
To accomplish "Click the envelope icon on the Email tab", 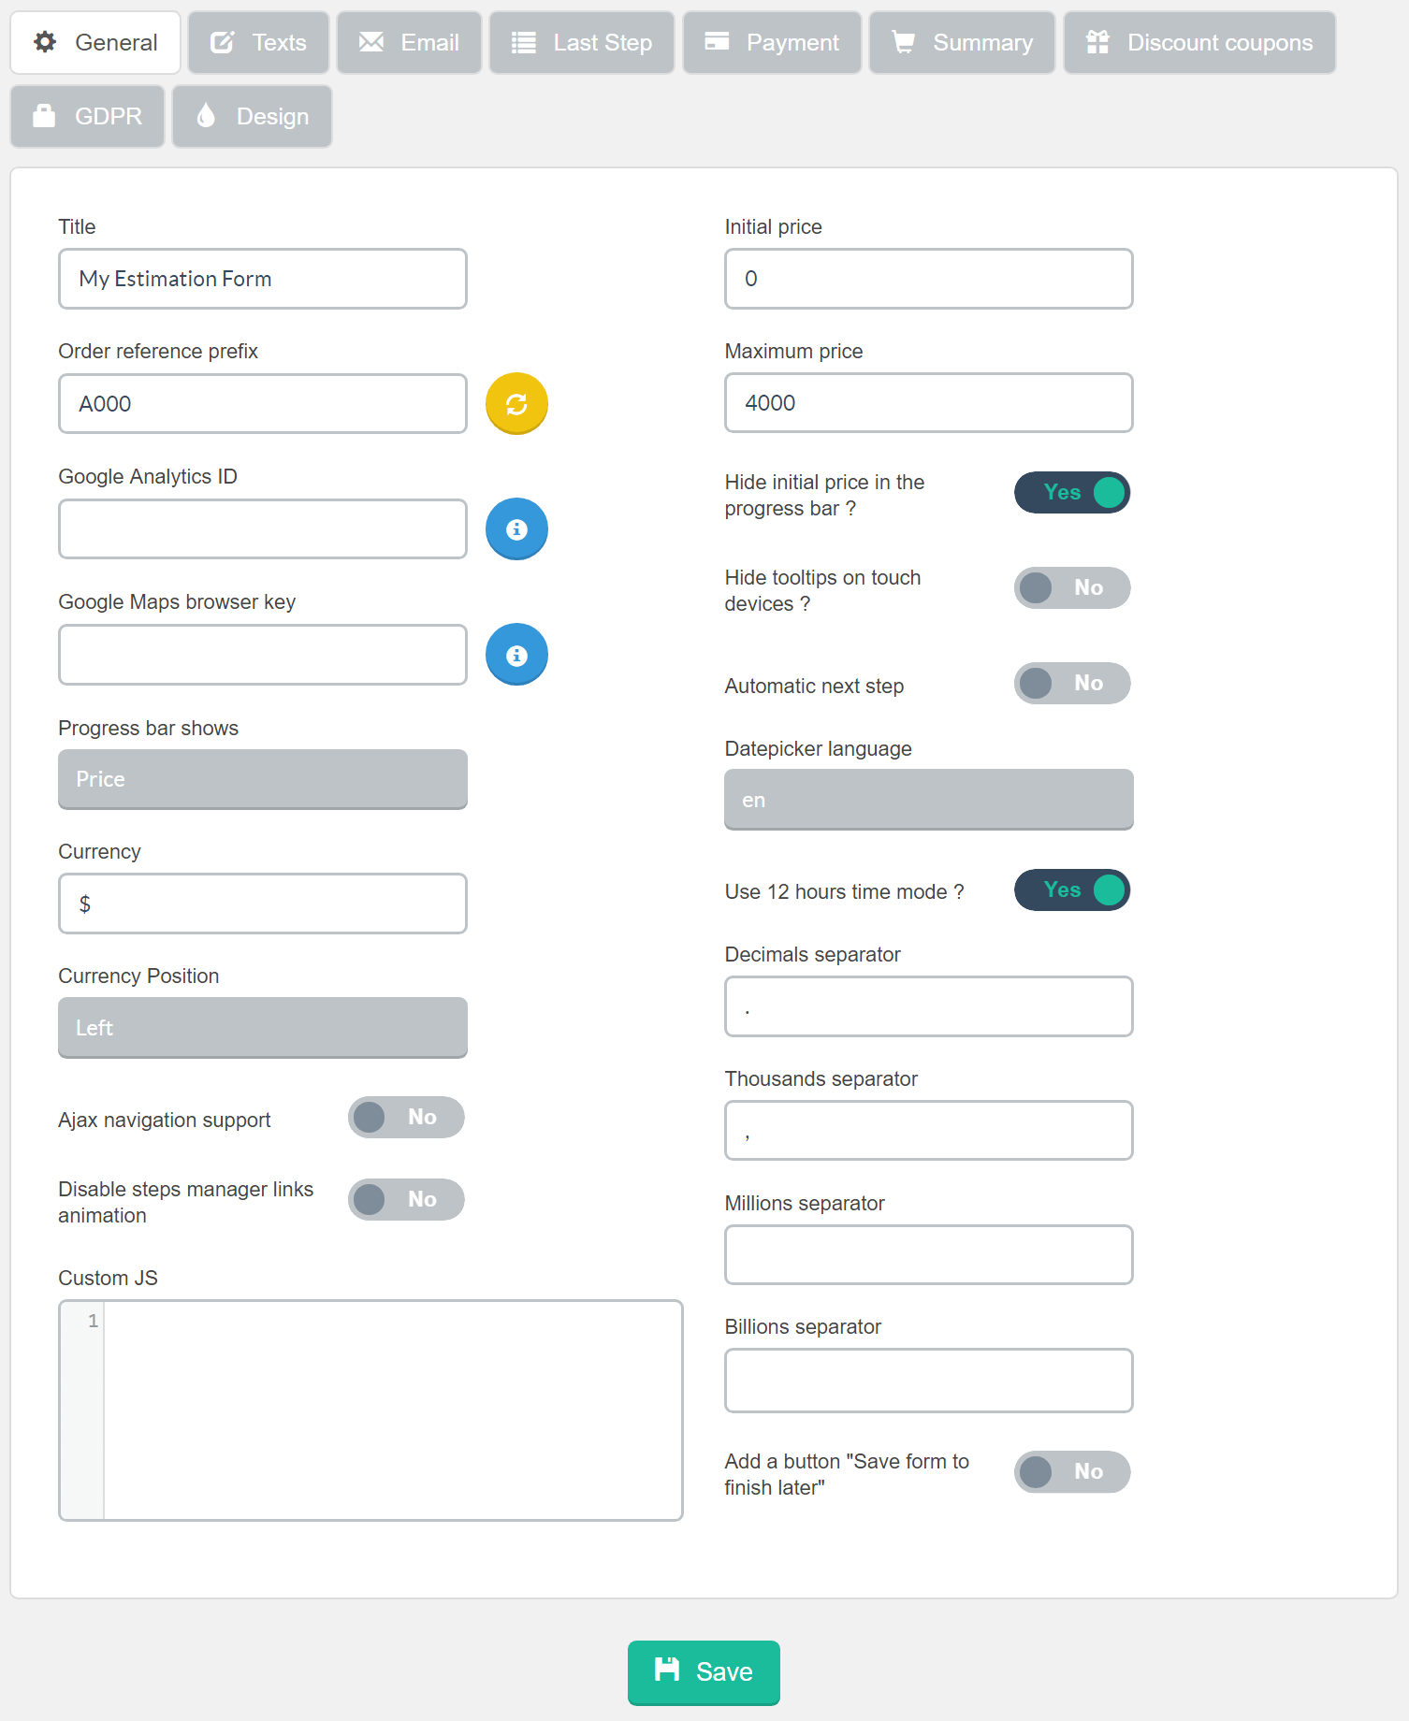I will coord(371,42).
